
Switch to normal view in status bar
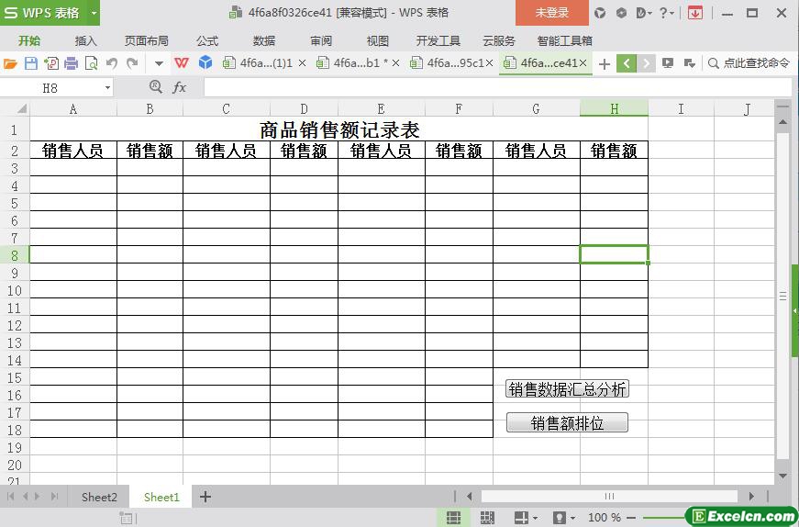tap(453, 517)
